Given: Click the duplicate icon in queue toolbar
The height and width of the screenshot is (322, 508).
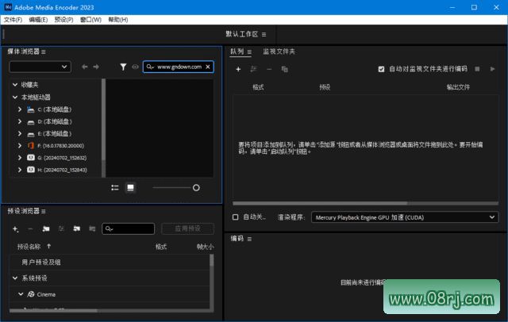Looking at the screenshot, I should [x=284, y=69].
